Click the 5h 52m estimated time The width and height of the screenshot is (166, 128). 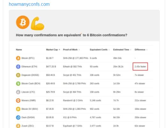click(117, 75)
